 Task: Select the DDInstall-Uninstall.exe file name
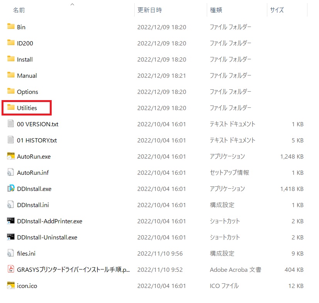pos(47,238)
